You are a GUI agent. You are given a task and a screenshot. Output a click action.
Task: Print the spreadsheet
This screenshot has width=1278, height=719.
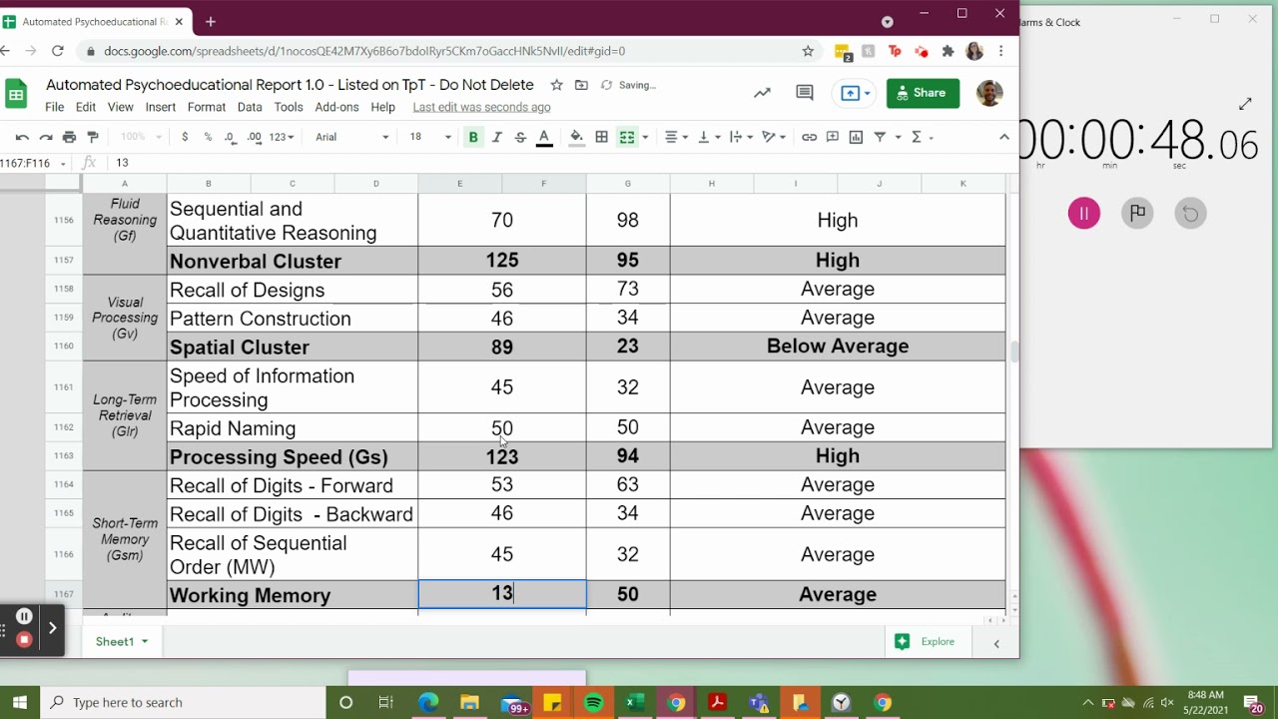(69, 137)
